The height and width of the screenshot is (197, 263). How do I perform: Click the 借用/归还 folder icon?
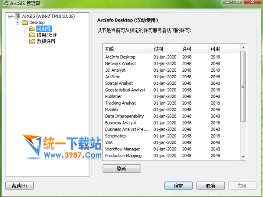pos(32,35)
